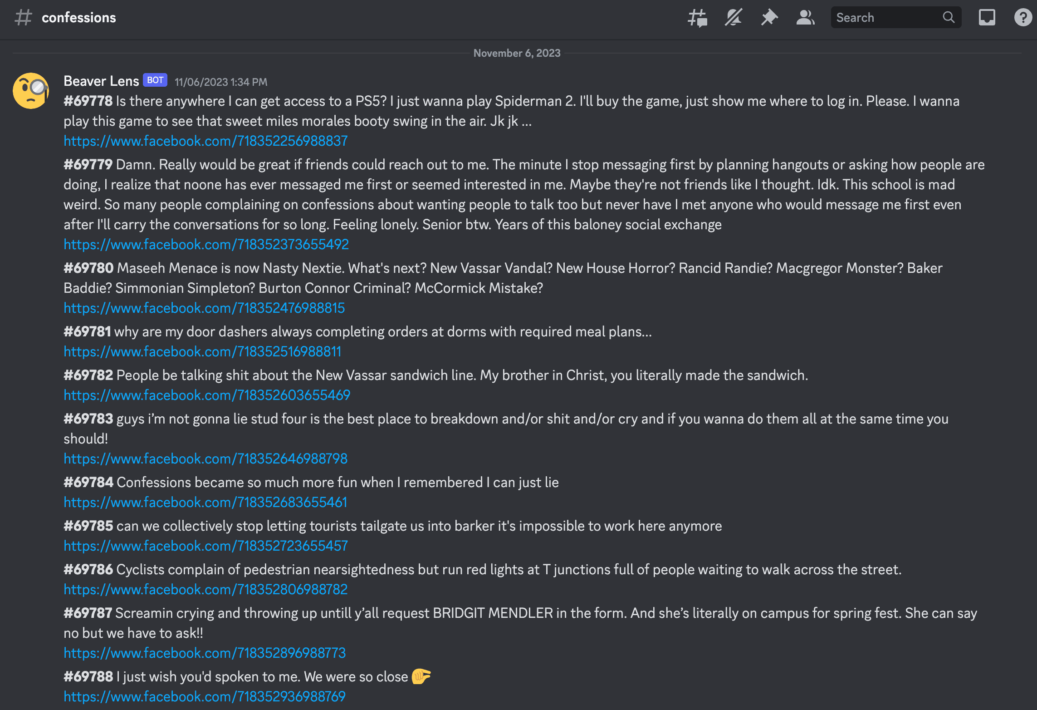Click the Search input field
The height and width of the screenshot is (710, 1037).
[894, 18]
